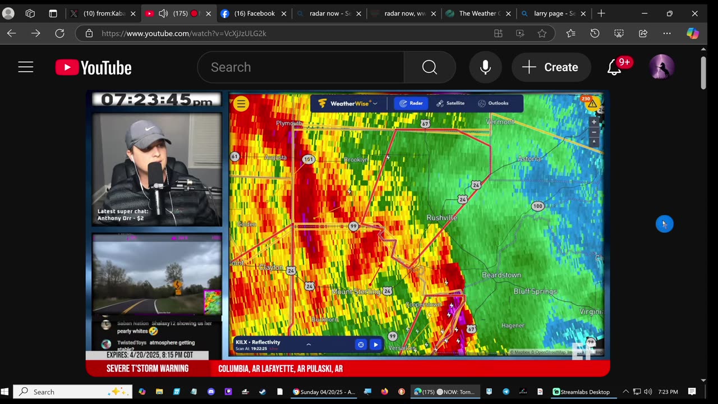Open Windows notification center
The height and width of the screenshot is (404, 718).
(692, 392)
